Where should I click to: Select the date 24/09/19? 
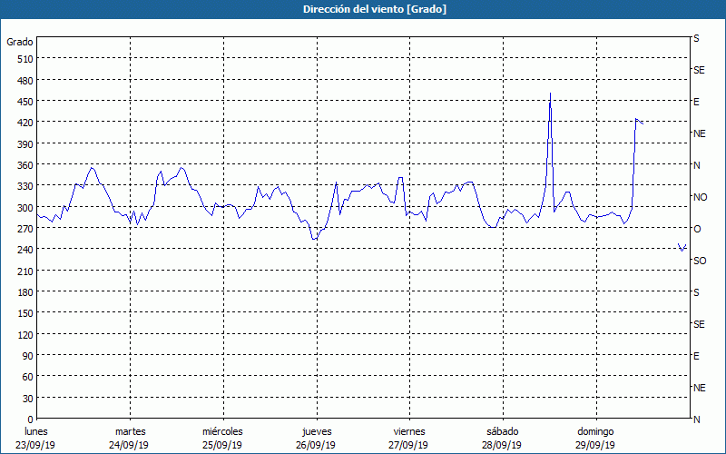tap(129, 445)
